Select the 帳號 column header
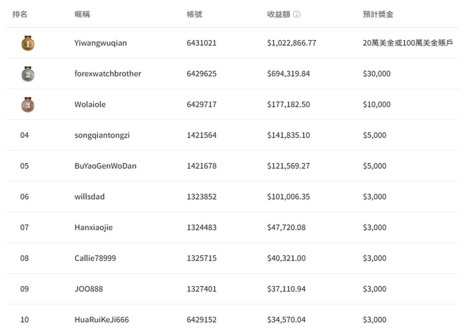The image size is (463, 333). click(194, 15)
